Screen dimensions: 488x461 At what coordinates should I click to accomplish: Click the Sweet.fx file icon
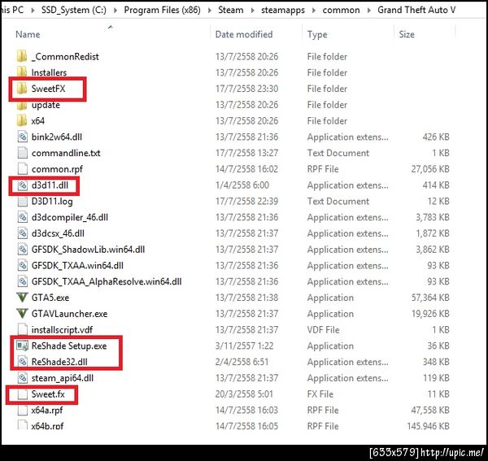pyautogui.click(x=23, y=394)
